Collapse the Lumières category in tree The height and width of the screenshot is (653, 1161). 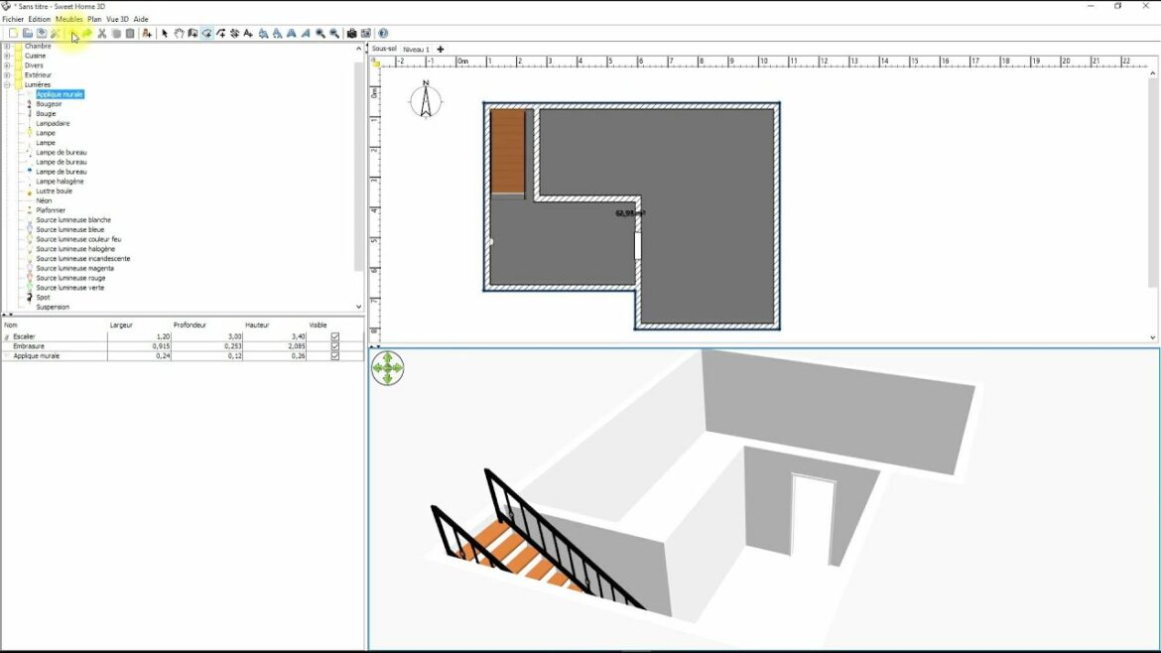(7, 84)
